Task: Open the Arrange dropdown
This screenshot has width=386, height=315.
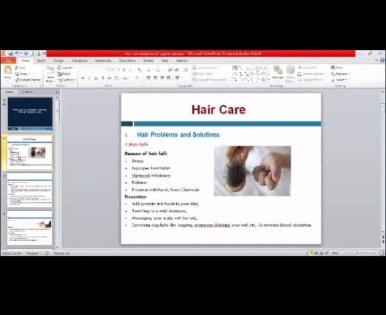Action: tap(277, 73)
